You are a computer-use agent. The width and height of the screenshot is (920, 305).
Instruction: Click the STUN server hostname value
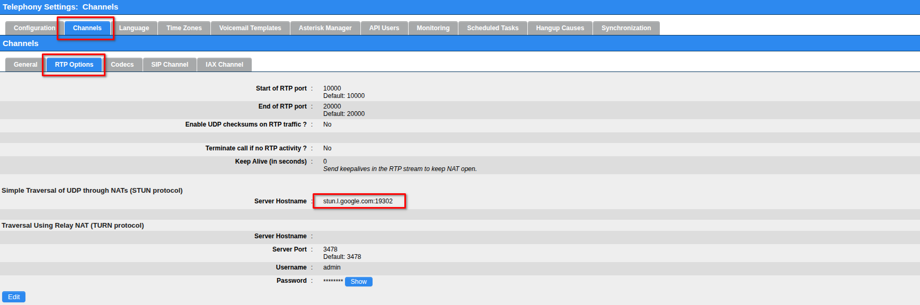pos(358,201)
